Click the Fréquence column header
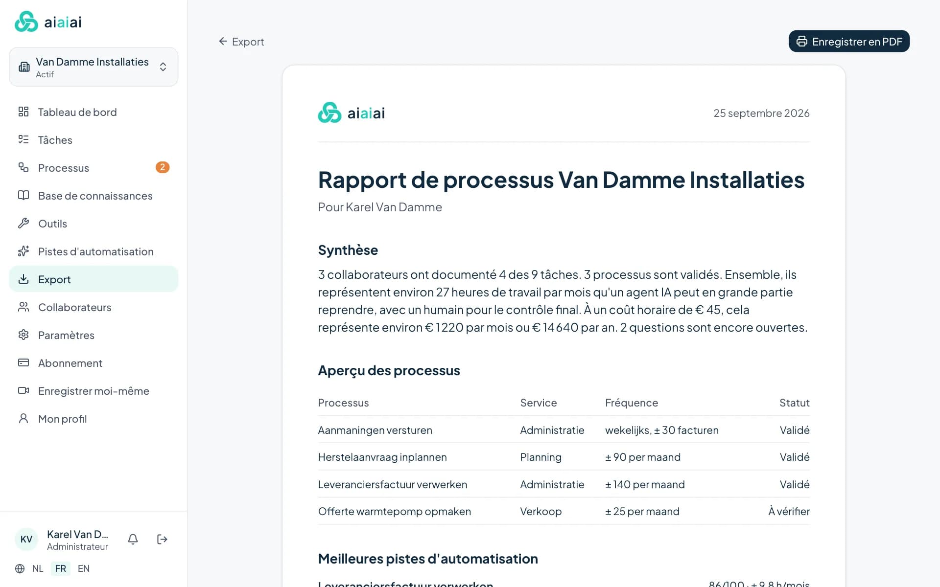 coord(632,403)
